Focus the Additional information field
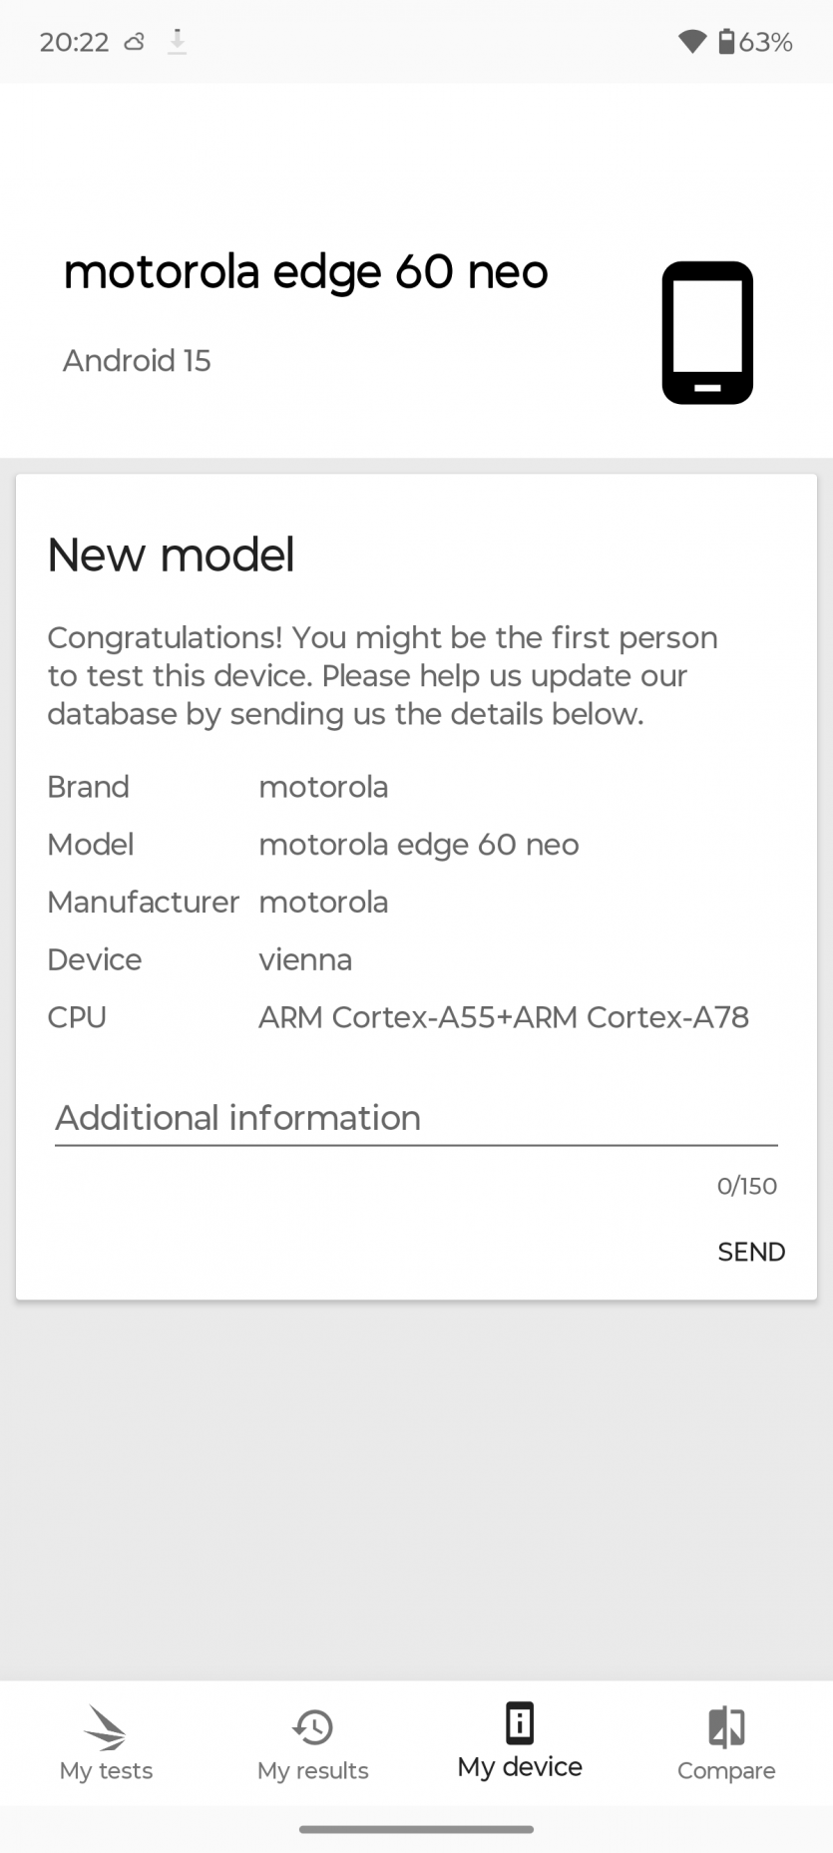This screenshot has height=1853, width=833. pyautogui.click(x=415, y=1119)
